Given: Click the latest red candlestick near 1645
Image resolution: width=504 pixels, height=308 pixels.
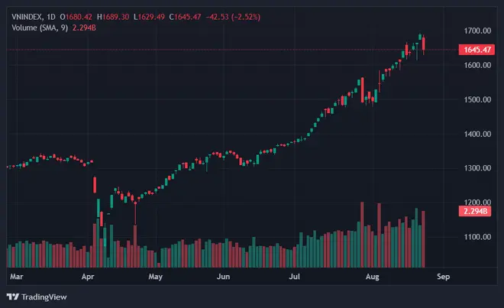Looking at the screenshot, I should (424, 44).
